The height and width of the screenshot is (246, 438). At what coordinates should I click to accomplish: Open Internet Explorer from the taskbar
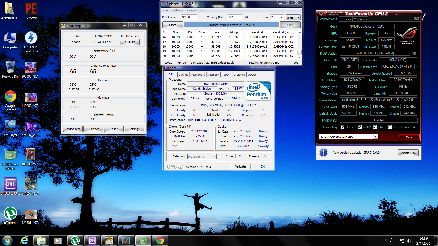point(24,241)
